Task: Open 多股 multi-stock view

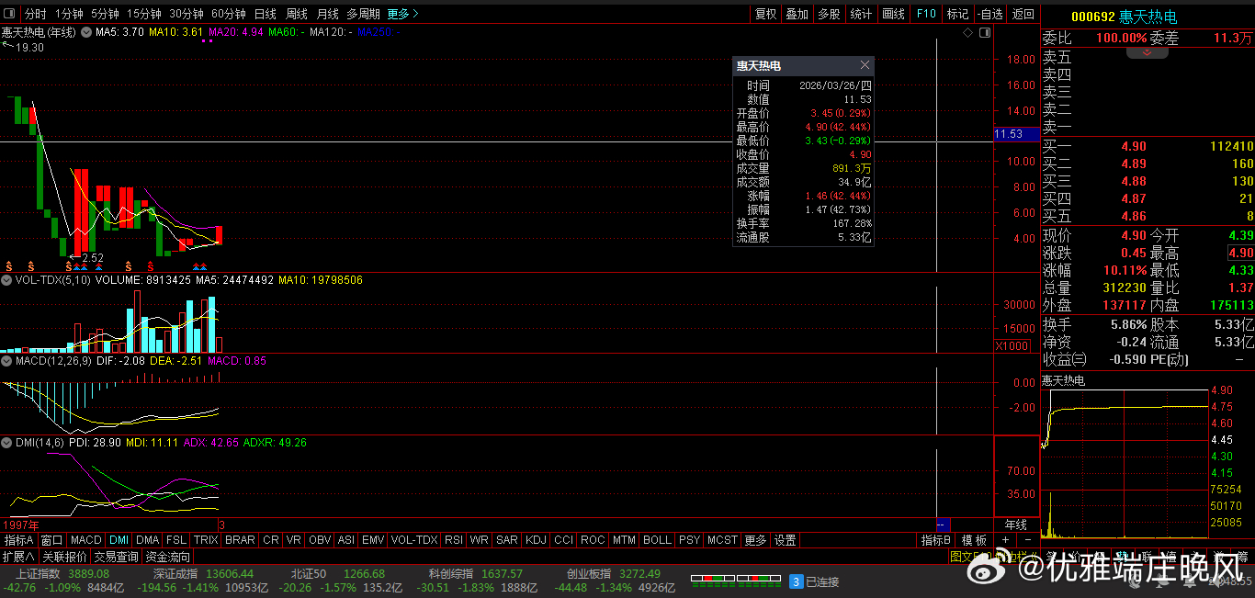Action: click(829, 14)
